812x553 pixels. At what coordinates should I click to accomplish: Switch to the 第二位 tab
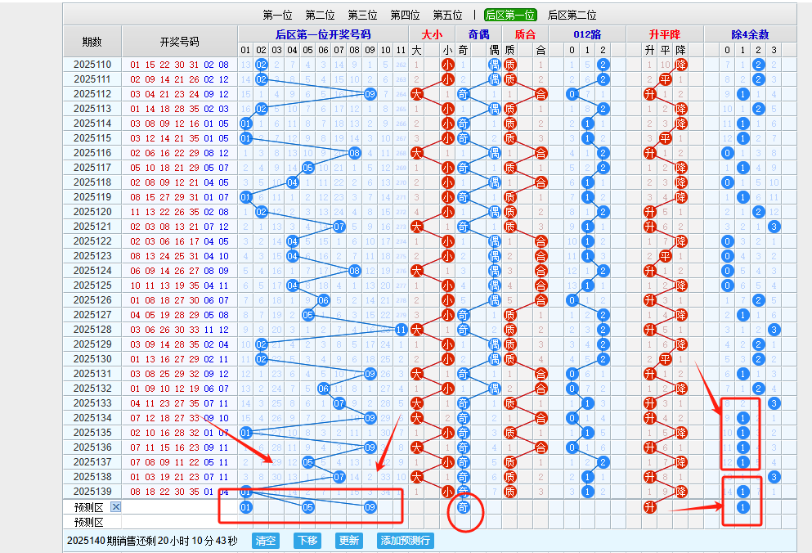320,15
